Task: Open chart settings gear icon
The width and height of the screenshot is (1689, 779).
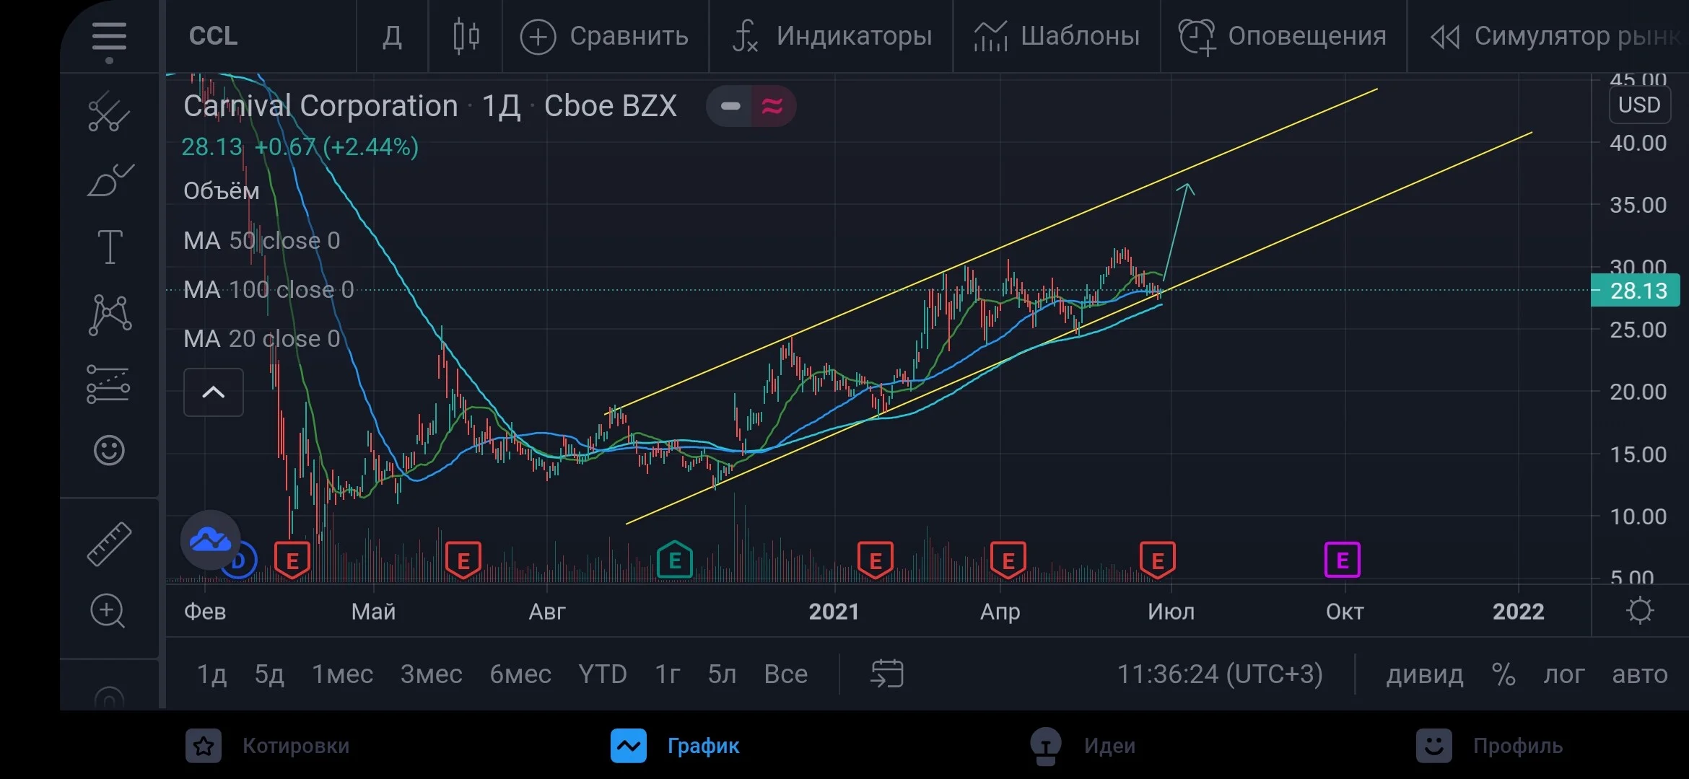Action: pos(1640,611)
